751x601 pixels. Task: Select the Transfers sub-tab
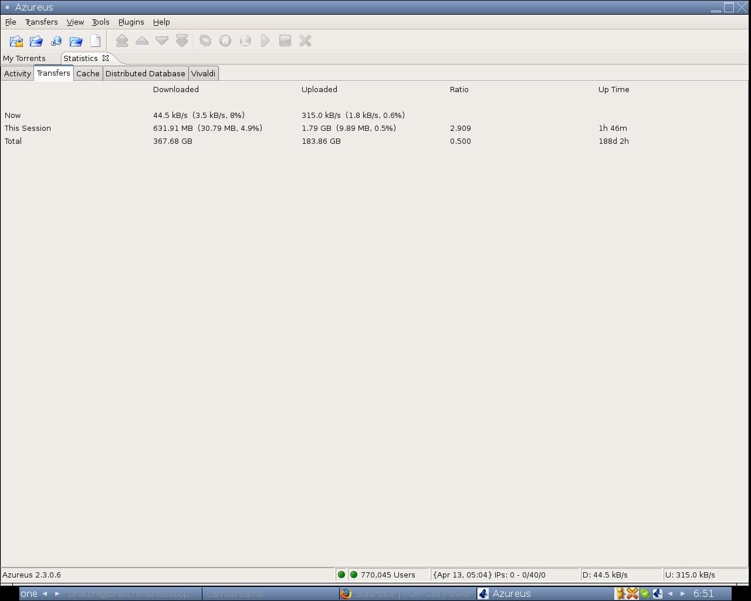pos(53,73)
